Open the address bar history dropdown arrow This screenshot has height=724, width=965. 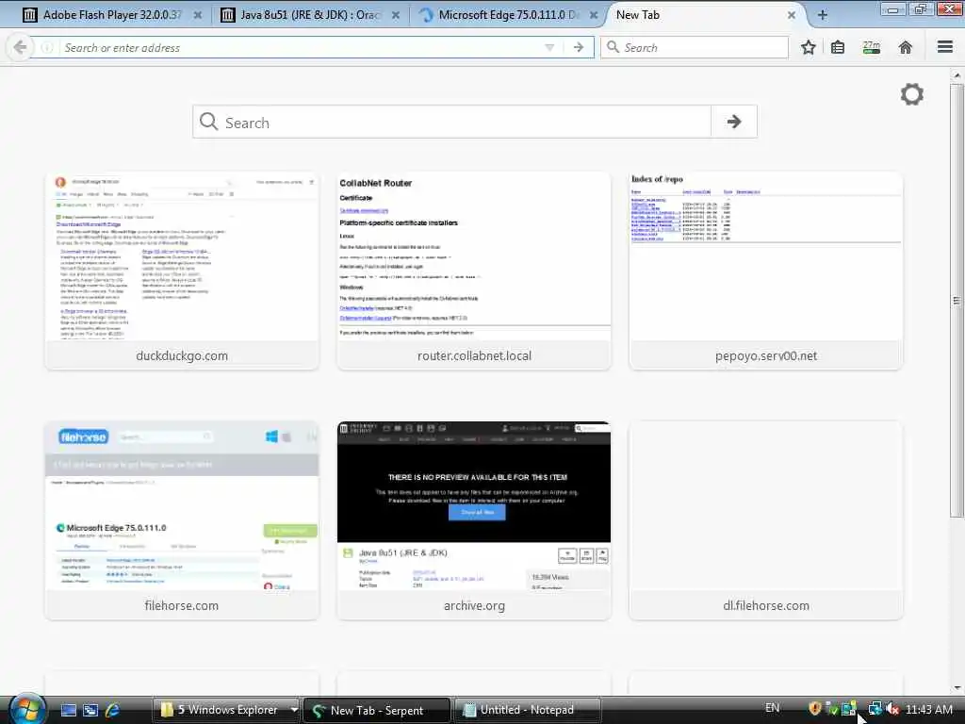(x=549, y=47)
